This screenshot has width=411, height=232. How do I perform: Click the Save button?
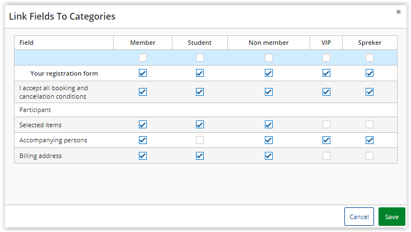coord(391,217)
